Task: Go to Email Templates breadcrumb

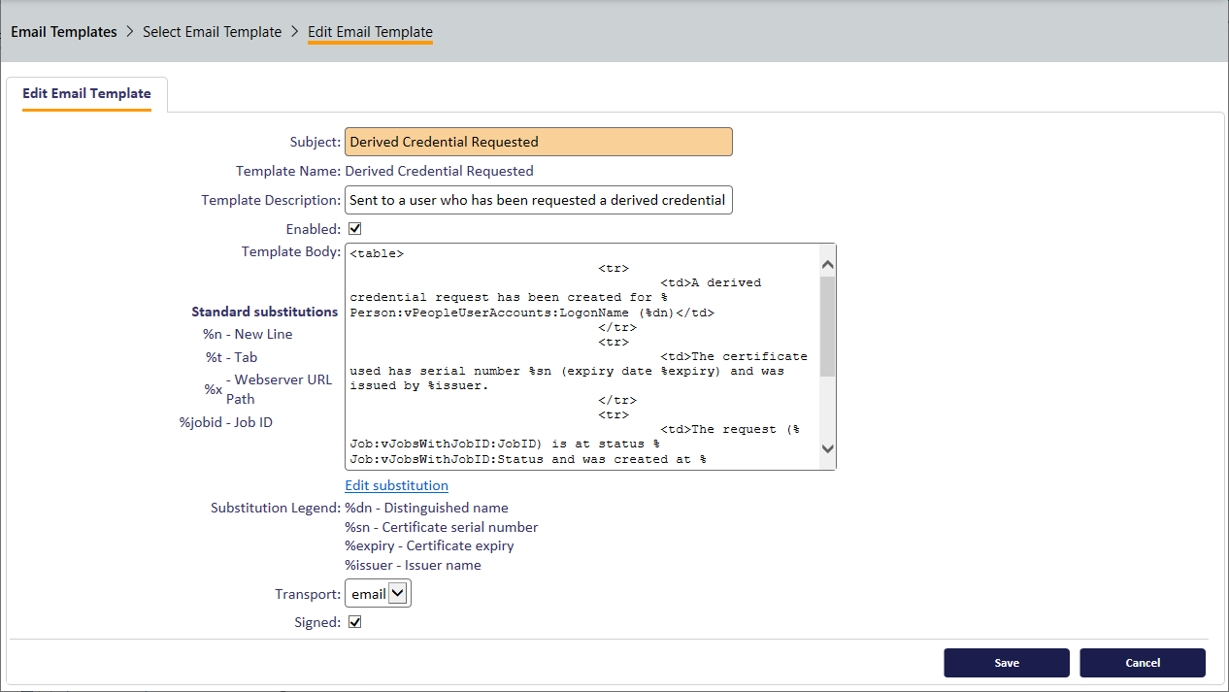Action: pos(64,32)
